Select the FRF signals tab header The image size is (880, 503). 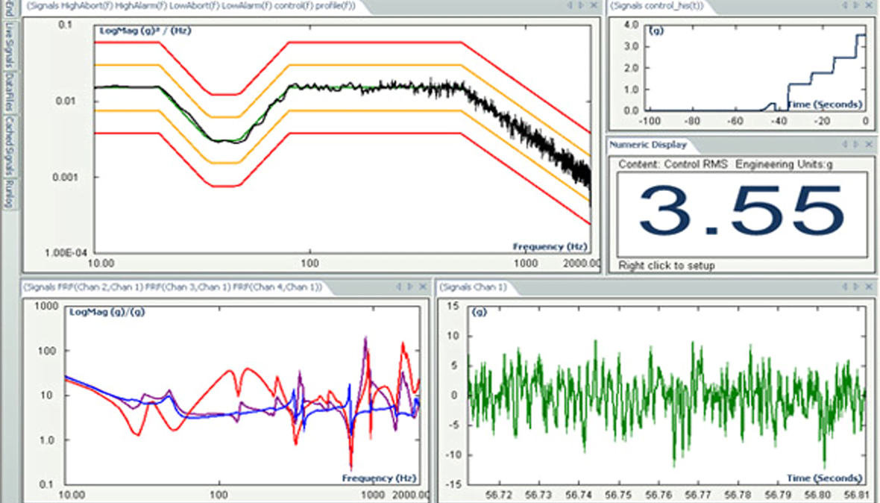(x=172, y=287)
